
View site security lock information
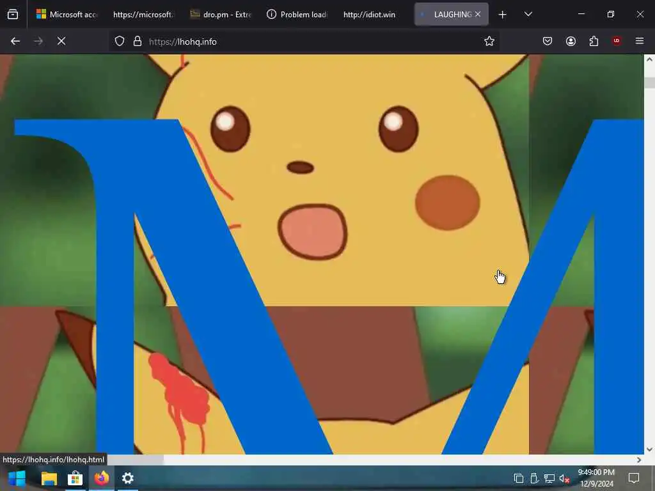[x=138, y=42]
